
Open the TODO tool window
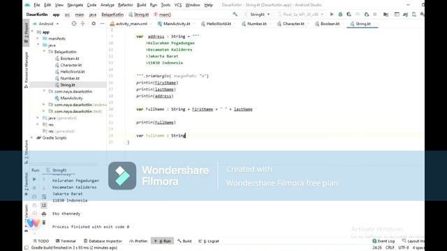41,241
